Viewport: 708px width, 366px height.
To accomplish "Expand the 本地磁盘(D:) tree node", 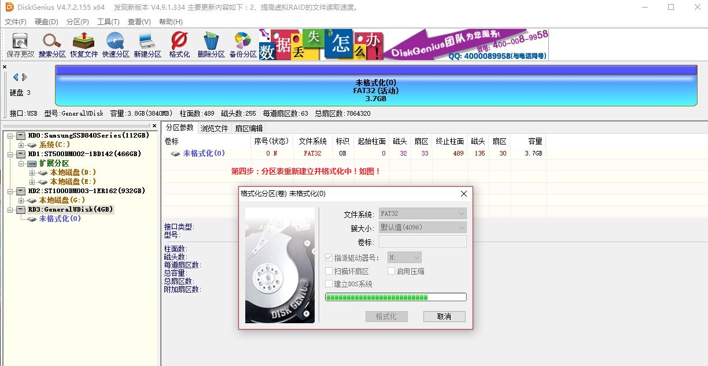I will coord(32,173).
